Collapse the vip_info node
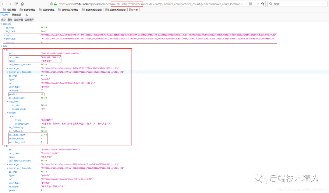Screen dimensions: 329x193 8,102
